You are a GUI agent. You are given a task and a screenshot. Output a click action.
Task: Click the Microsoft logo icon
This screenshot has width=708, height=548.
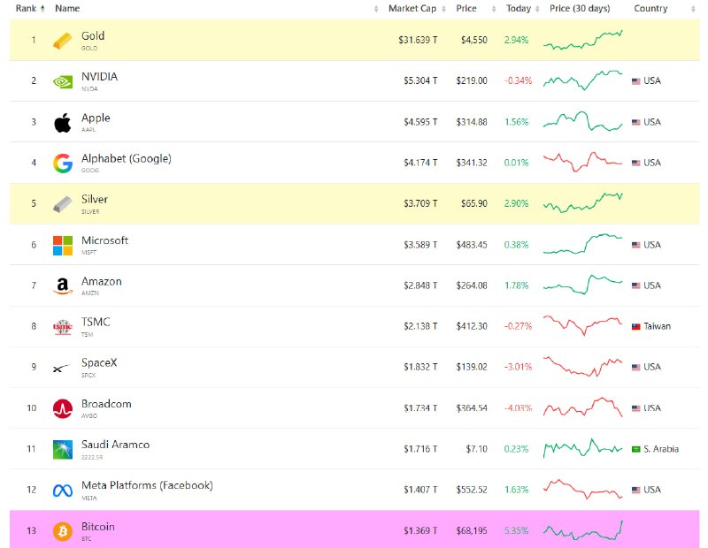pos(62,246)
